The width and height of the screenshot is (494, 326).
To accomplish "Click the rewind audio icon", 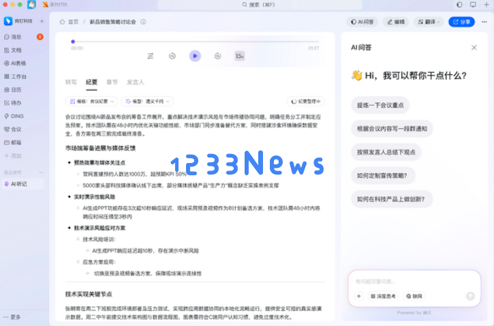I will (x=172, y=56).
